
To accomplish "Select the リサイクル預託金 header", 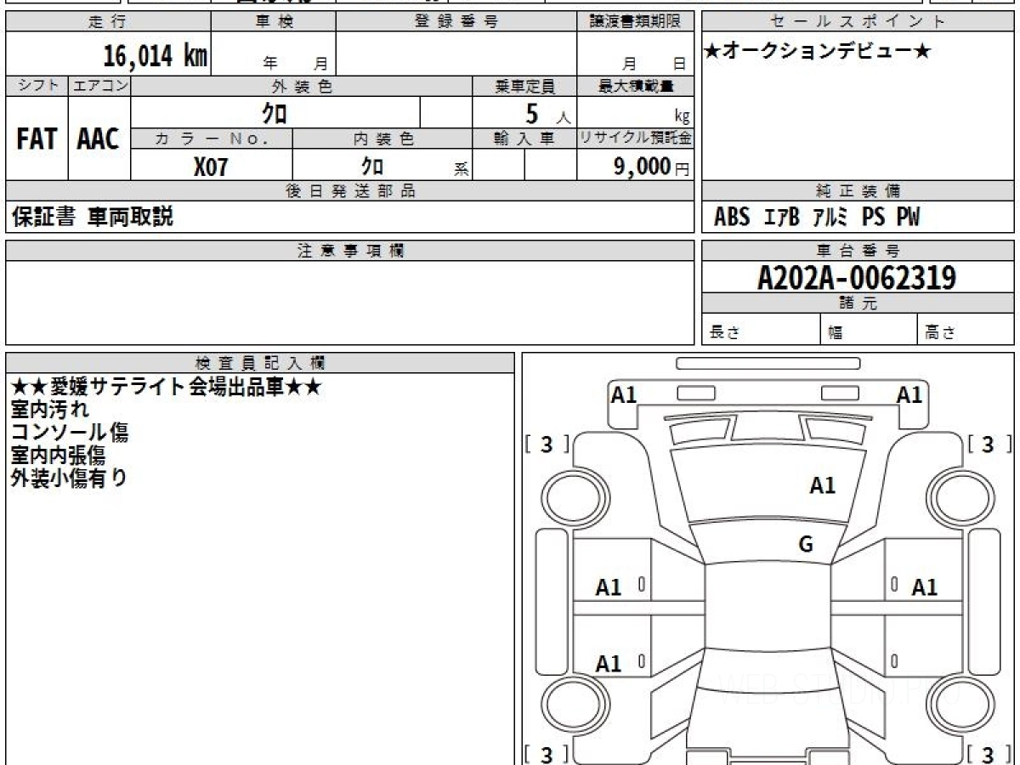I will pos(636,139).
